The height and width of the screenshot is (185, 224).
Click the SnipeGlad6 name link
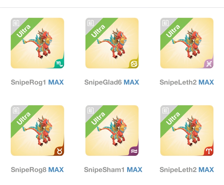tap(103, 82)
